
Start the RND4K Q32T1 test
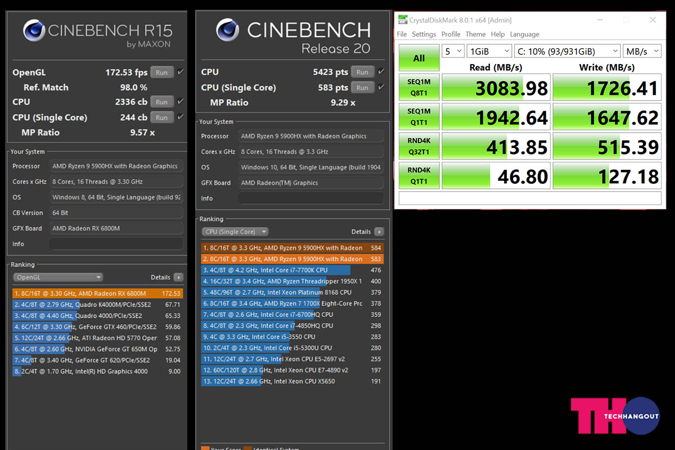(x=418, y=147)
